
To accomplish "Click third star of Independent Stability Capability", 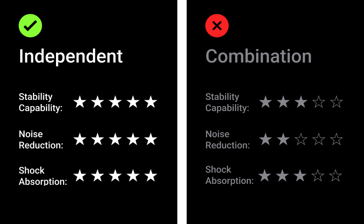I will pos(115,102).
